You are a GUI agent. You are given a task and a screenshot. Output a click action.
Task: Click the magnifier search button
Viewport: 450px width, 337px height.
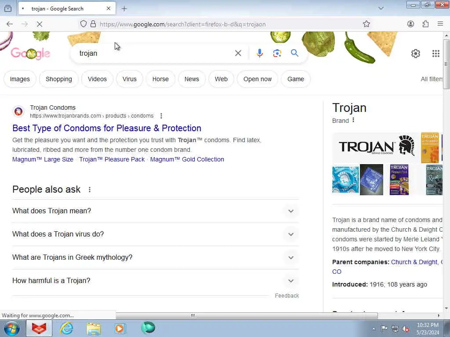[x=294, y=53]
